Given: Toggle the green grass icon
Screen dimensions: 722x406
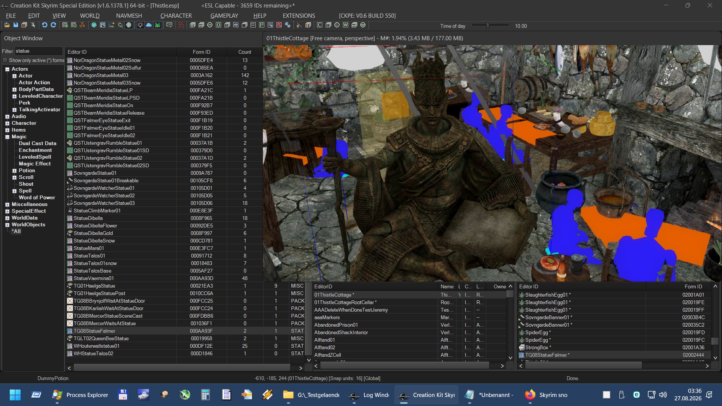Looking at the screenshot, I should coord(158,25).
